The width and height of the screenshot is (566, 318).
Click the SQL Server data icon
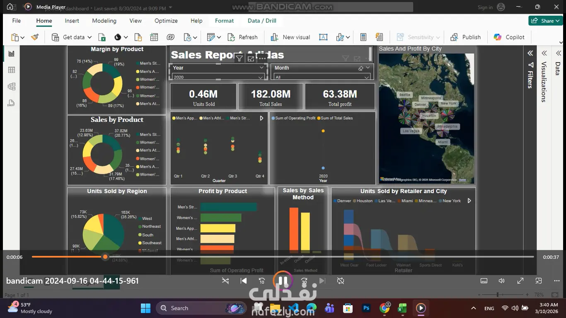pos(138,37)
